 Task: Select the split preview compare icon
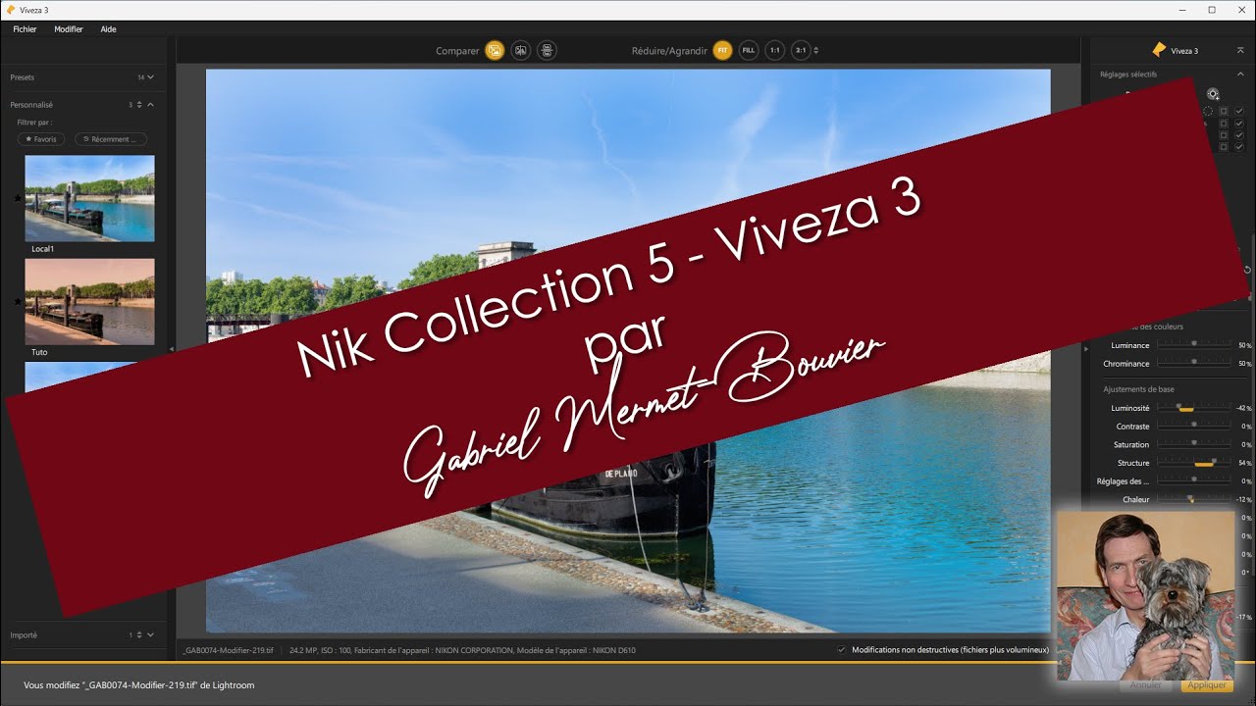(x=521, y=50)
